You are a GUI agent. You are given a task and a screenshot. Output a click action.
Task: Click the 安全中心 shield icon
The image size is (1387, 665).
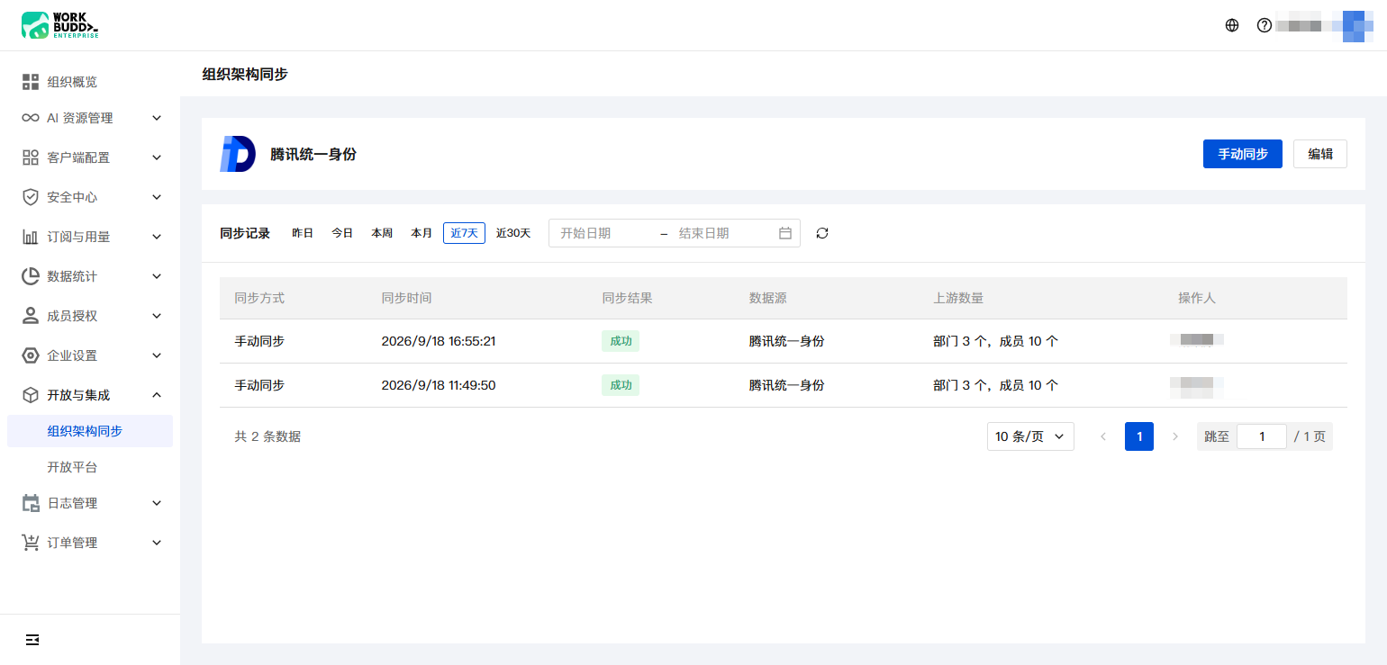(x=31, y=197)
